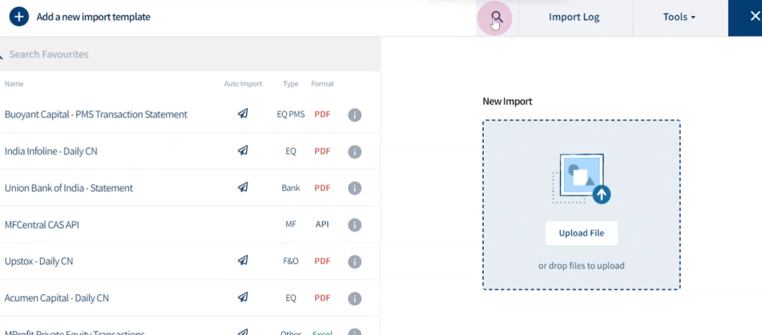Click the Upload File button
Image resolution: width=762 pixels, height=335 pixels.
coord(581,233)
